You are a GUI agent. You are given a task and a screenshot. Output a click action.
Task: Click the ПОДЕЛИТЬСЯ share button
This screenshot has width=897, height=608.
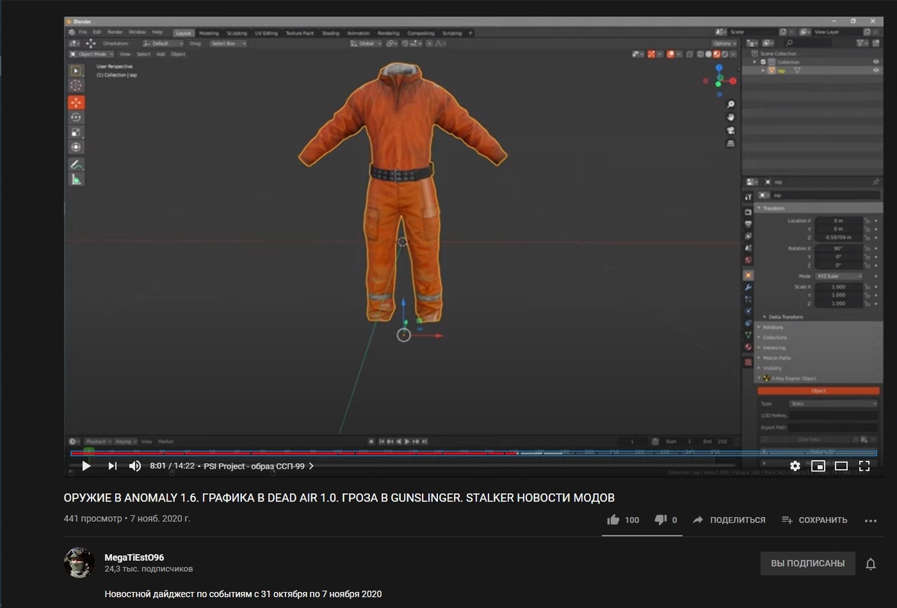click(x=728, y=520)
